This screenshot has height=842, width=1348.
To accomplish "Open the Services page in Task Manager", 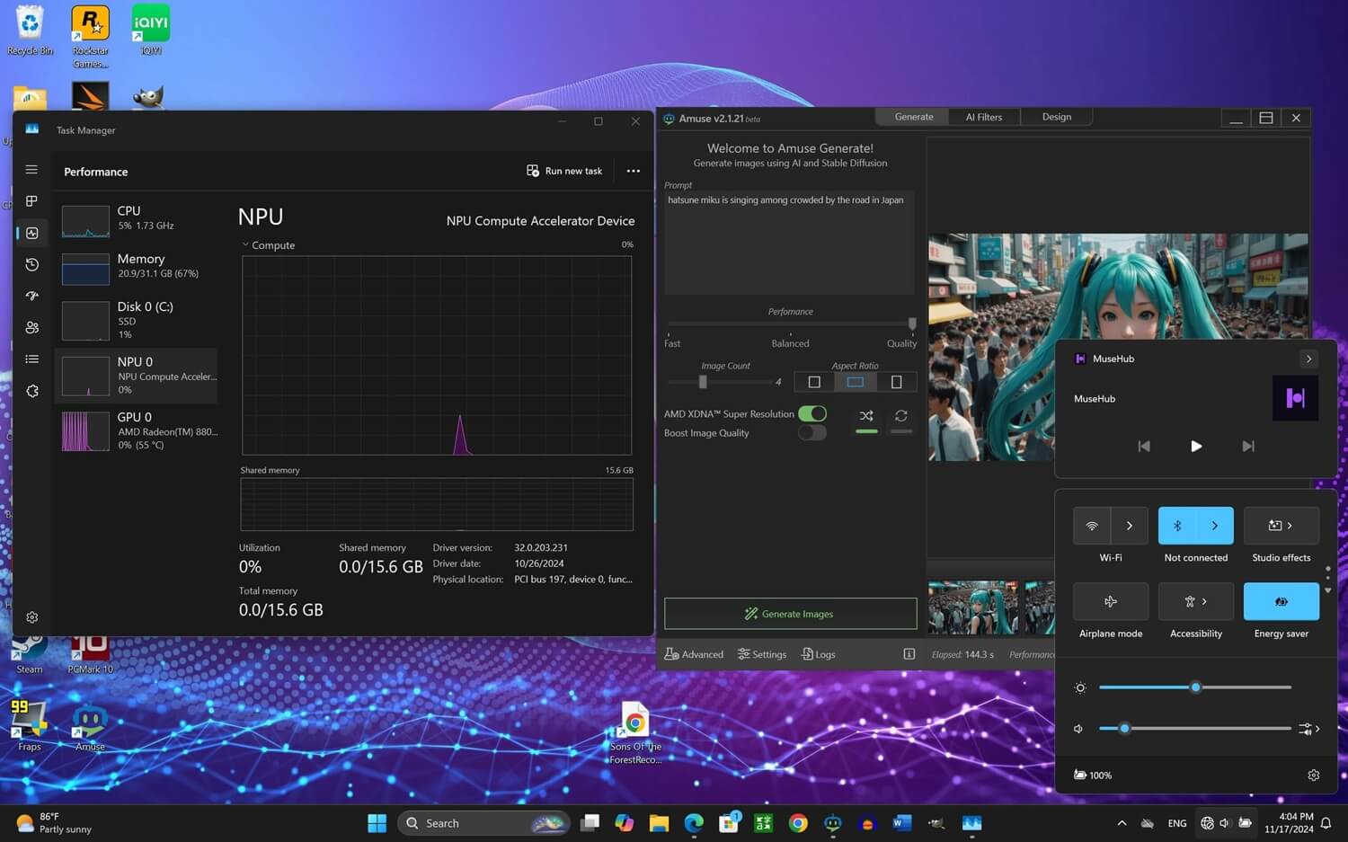I will (31, 391).
